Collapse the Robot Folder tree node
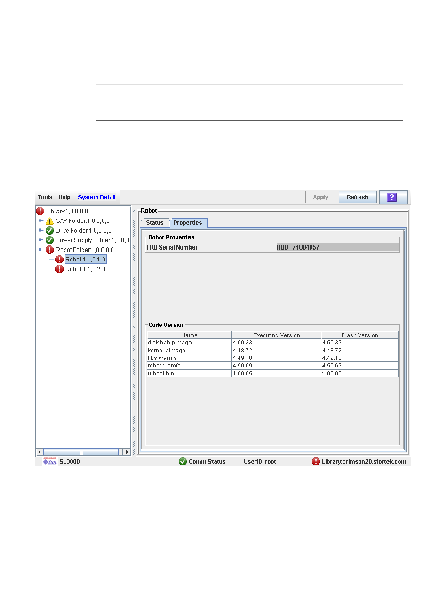Viewport: 447px width, 612px height. (40, 250)
